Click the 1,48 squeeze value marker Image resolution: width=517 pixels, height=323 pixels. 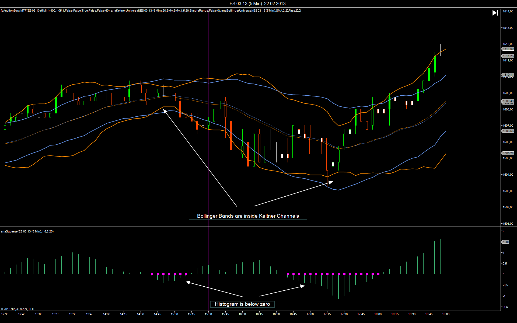tap(505, 242)
